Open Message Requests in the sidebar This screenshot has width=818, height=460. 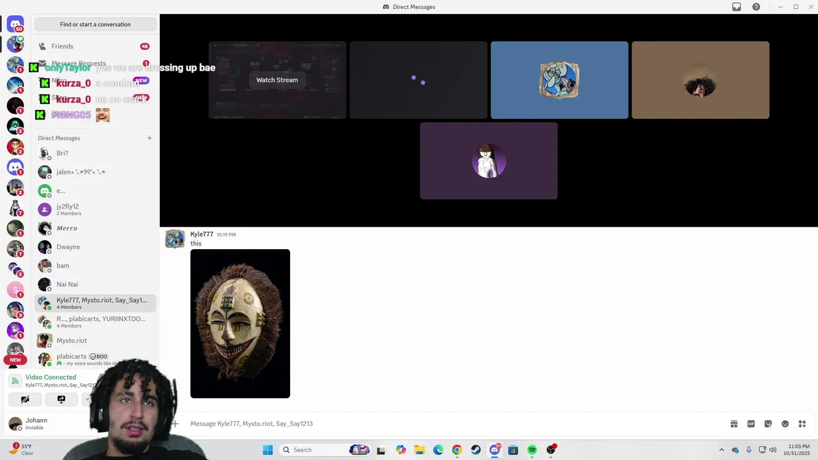95,63
